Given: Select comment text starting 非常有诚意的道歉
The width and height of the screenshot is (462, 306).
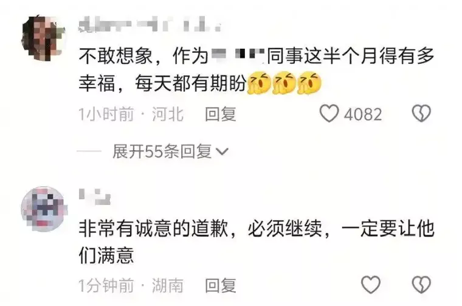Looking at the screenshot, I should 257,242.
